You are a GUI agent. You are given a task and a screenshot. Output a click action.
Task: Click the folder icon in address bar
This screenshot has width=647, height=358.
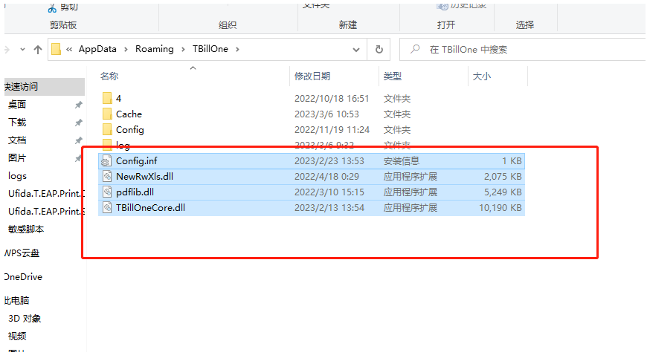pos(56,50)
